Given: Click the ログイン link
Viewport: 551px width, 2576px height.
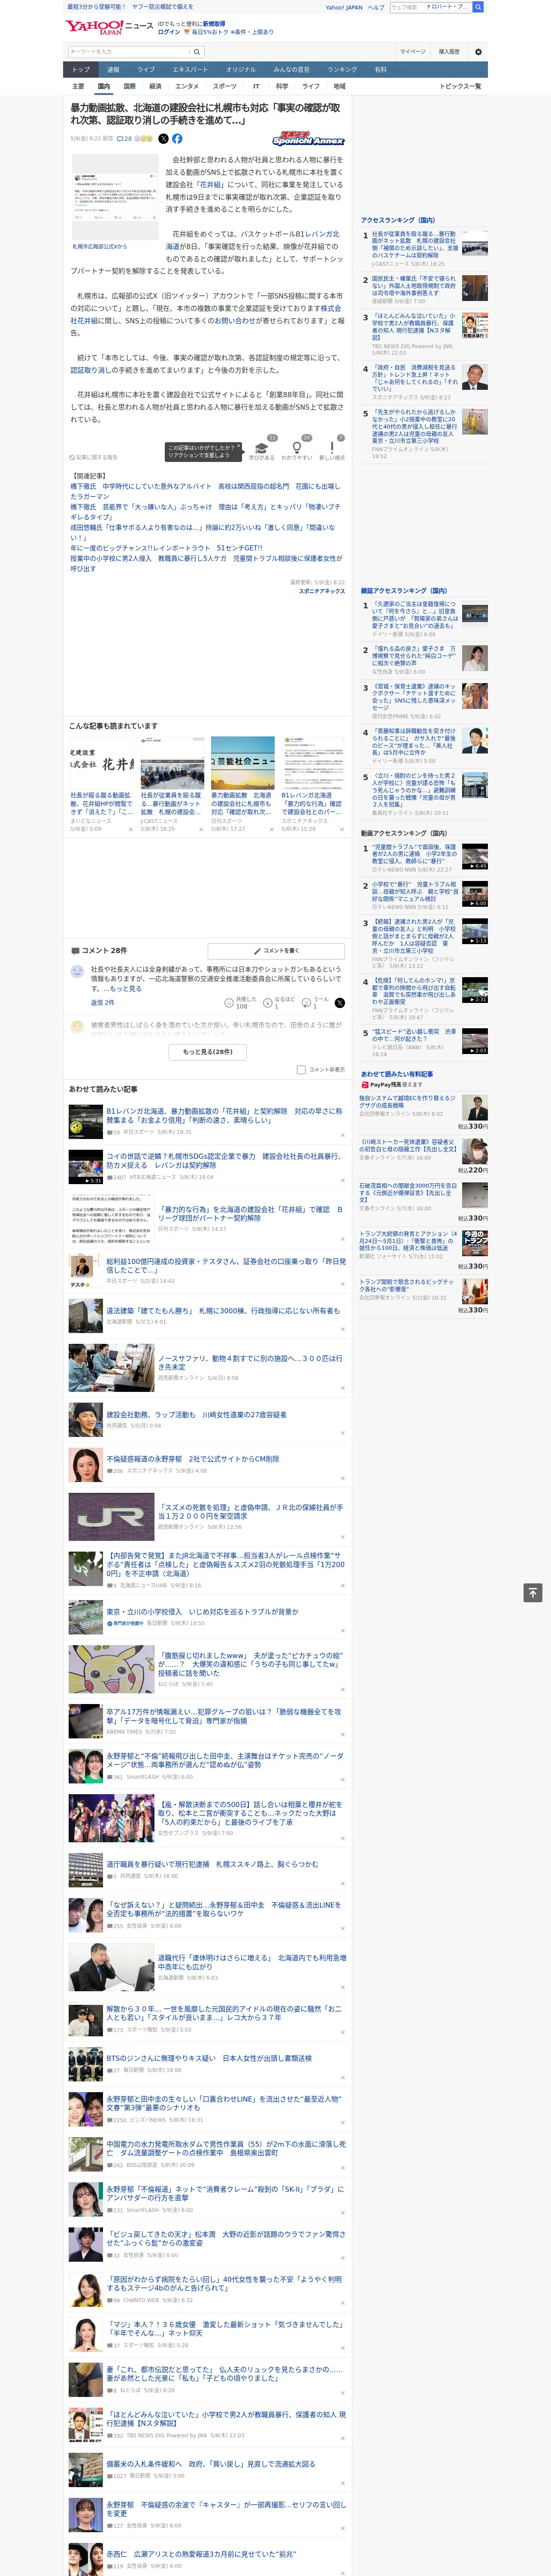Looking at the screenshot, I should click(x=169, y=32).
